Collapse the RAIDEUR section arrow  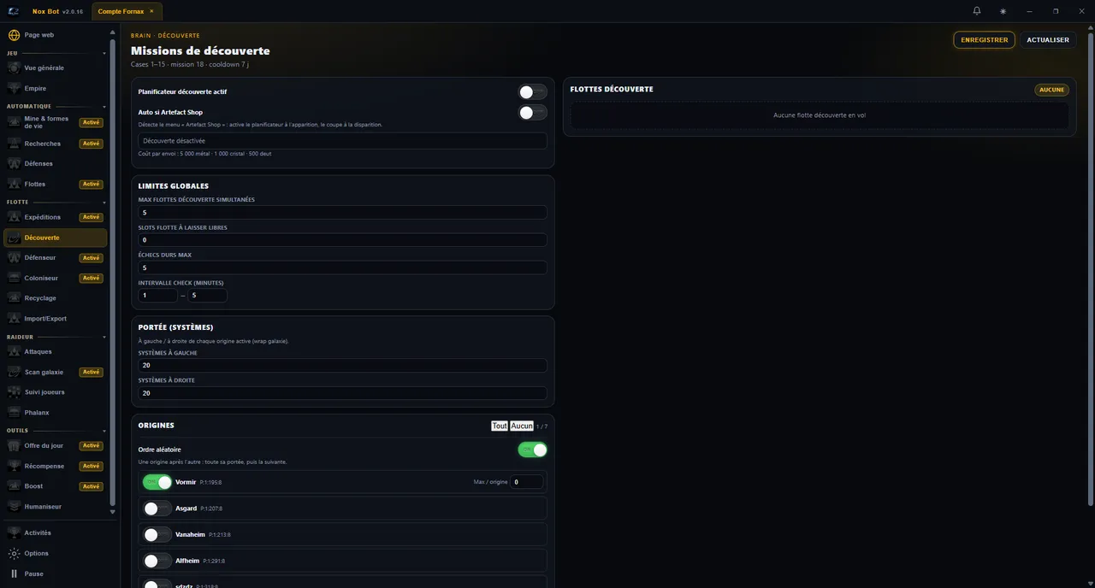104,338
